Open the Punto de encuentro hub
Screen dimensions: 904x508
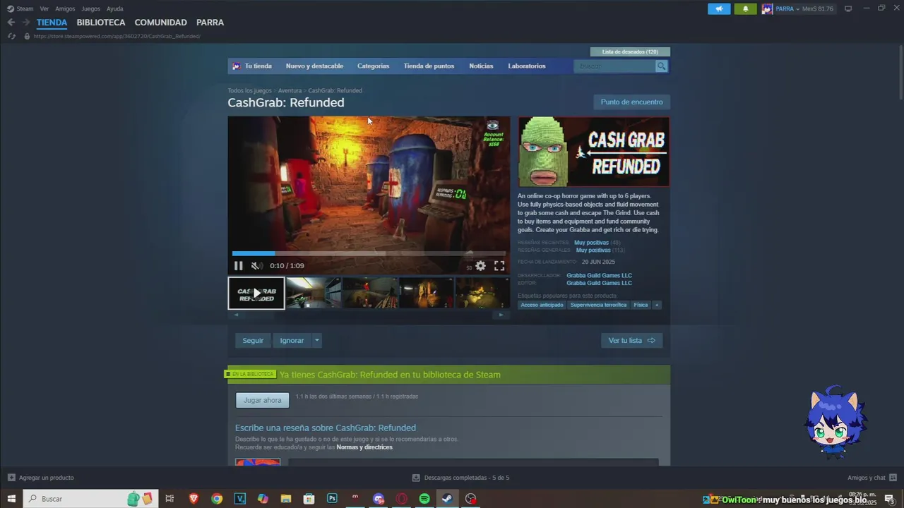coord(631,102)
